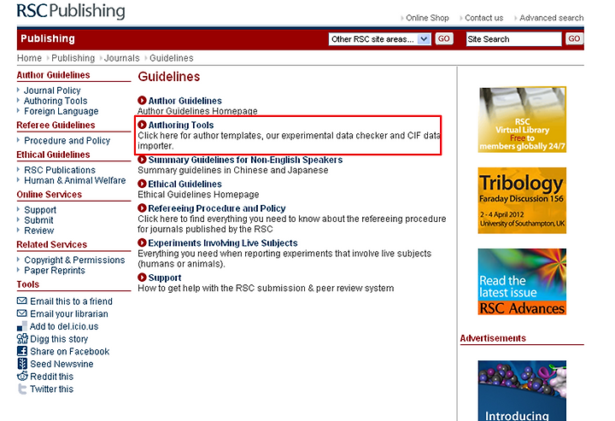
Task: Open Human & Animal Welfare link
Action: 75,180
